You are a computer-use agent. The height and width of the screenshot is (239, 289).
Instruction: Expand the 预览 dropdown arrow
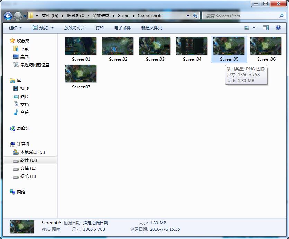coord(52,28)
